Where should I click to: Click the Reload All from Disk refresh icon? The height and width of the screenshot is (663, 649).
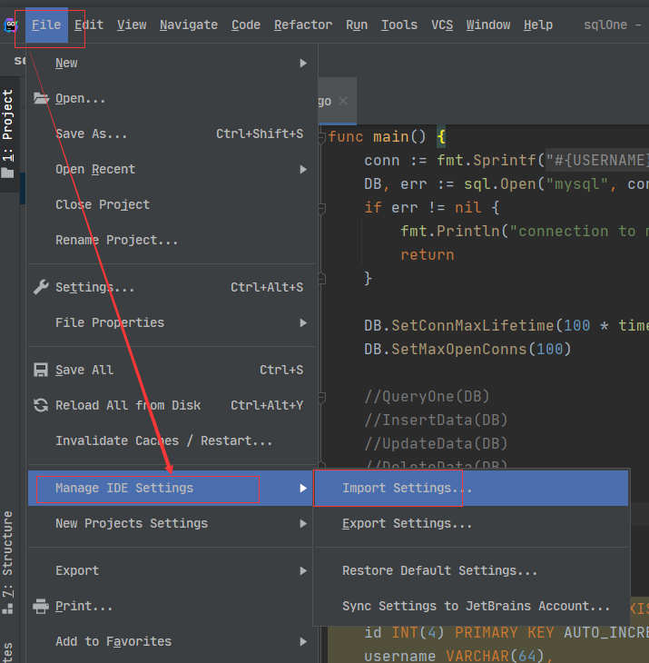click(x=41, y=405)
